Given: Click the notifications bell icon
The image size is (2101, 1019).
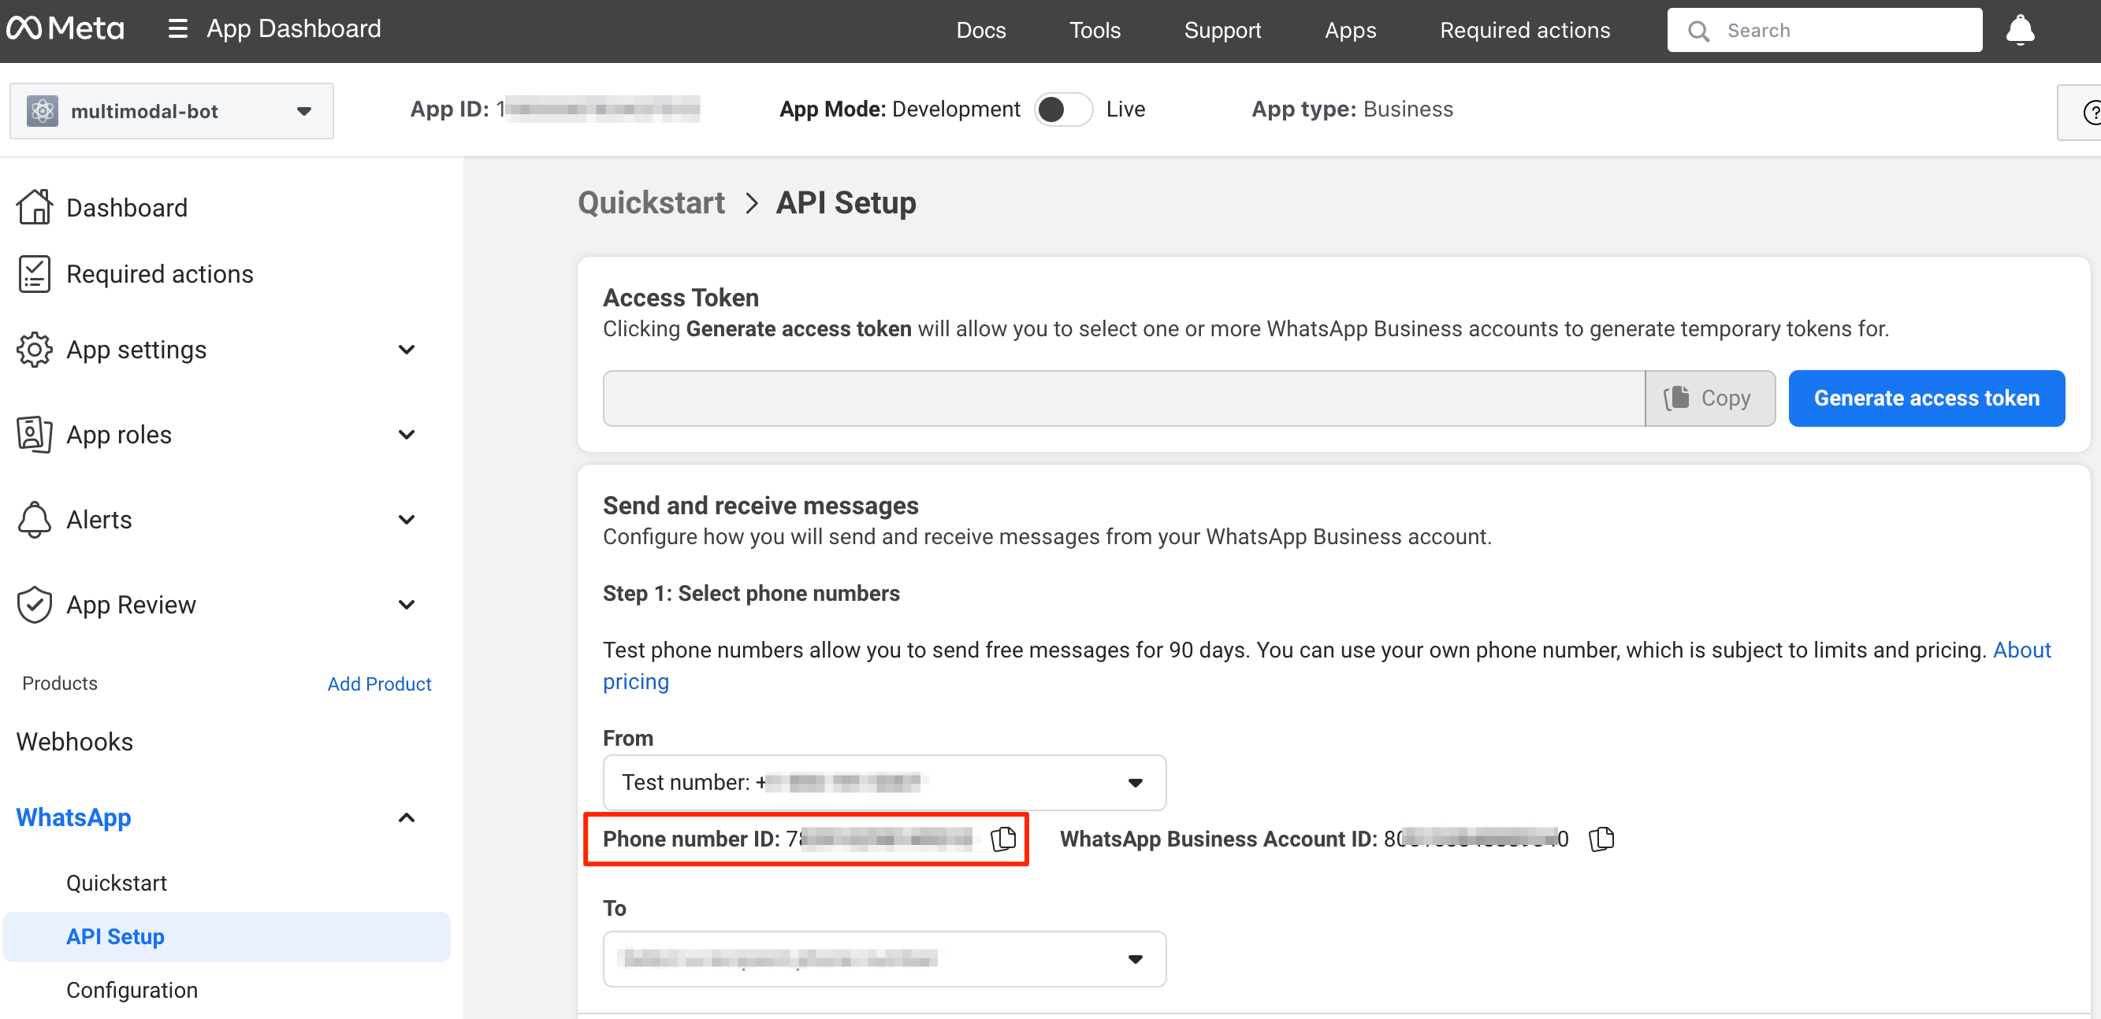Looking at the screenshot, I should (2020, 30).
